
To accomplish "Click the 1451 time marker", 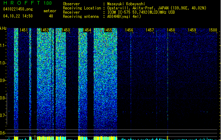I will pos(24,30).
